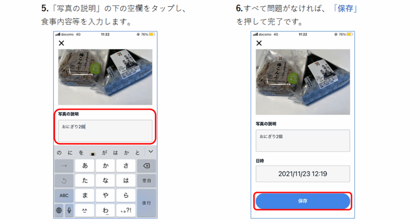This screenshot has height=222, width=420.
Task: Tap the description field on right phone
Action: click(x=303, y=140)
